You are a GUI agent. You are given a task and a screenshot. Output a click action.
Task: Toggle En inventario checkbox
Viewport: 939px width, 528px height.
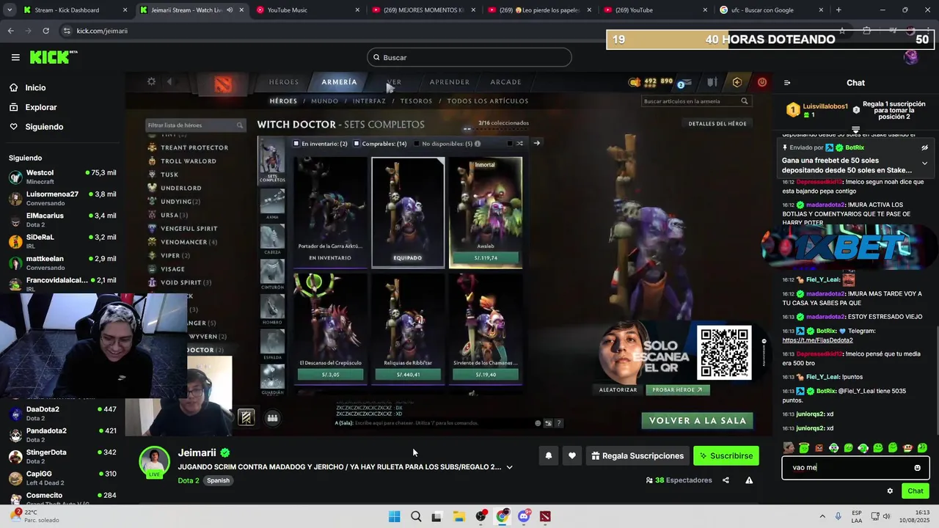tap(296, 144)
